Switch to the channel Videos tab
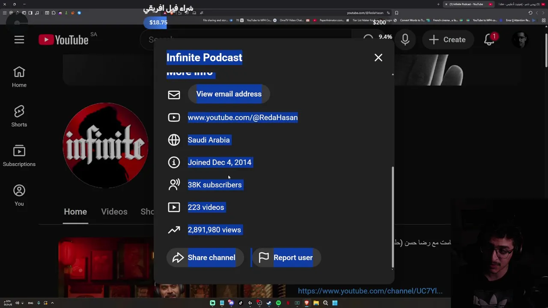The height and width of the screenshot is (308, 548). tap(114, 212)
